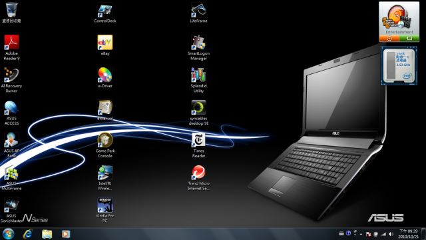Open LifeFrame webcam shortcut
This screenshot has height=240, width=426.
[198, 12]
